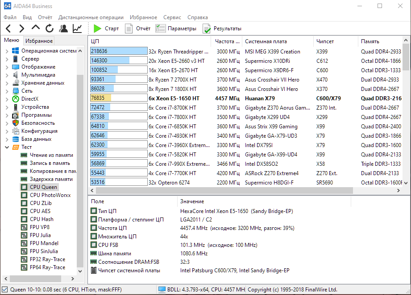Sort by the ЦП column header
Image resolution: width=411 pixels, height=295 pixels.
pyautogui.click(x=149, y=41)
